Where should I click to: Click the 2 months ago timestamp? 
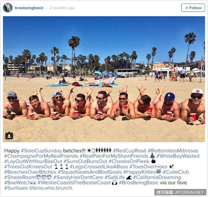(62, 8)
